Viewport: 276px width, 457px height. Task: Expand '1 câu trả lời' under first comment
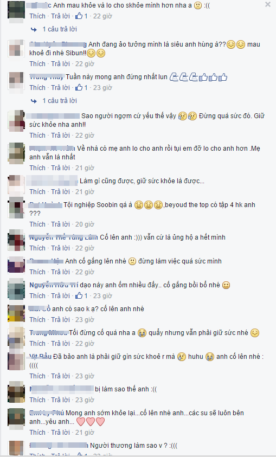(x=60, y=29)
